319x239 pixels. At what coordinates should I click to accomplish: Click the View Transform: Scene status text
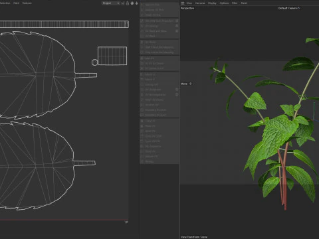tap(194, 237)
